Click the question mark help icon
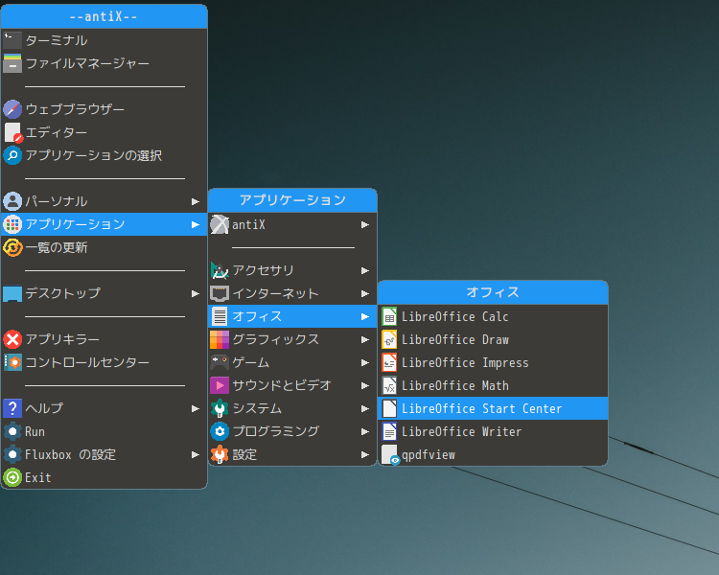This screenshot has height=575, width=719. [x=12, y=408]
